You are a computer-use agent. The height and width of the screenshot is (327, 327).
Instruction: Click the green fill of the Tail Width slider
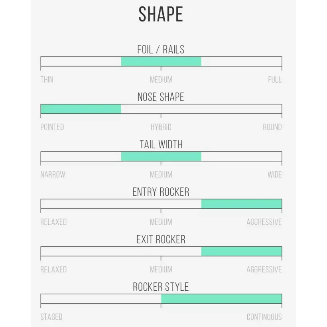tap(161, 156)
